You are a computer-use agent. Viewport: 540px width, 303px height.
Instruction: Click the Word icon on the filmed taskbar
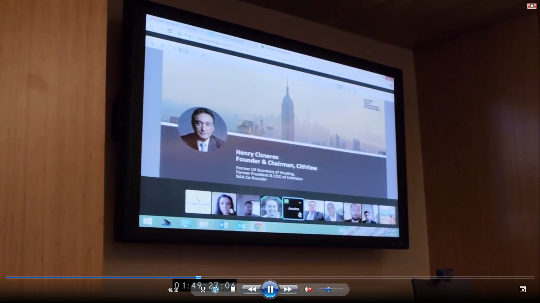(223, 225)
